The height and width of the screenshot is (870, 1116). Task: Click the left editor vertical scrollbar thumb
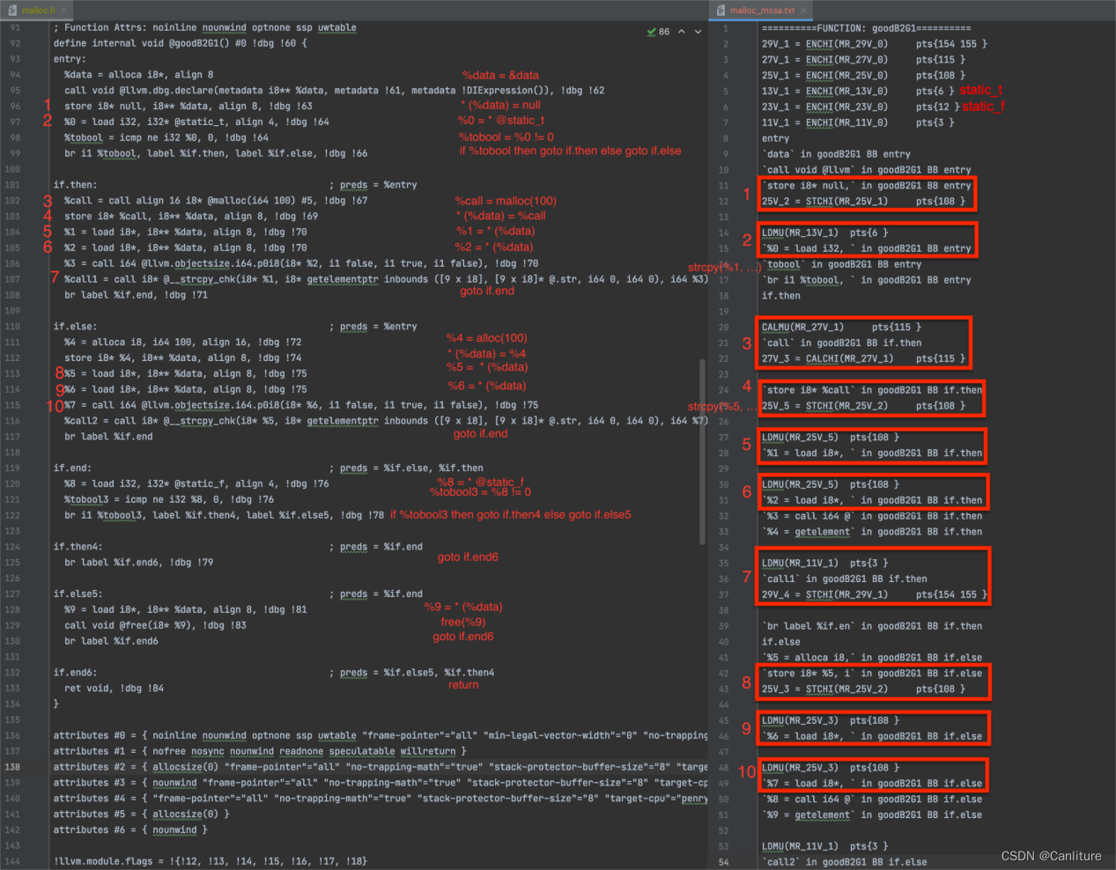(x=702, y=451)
